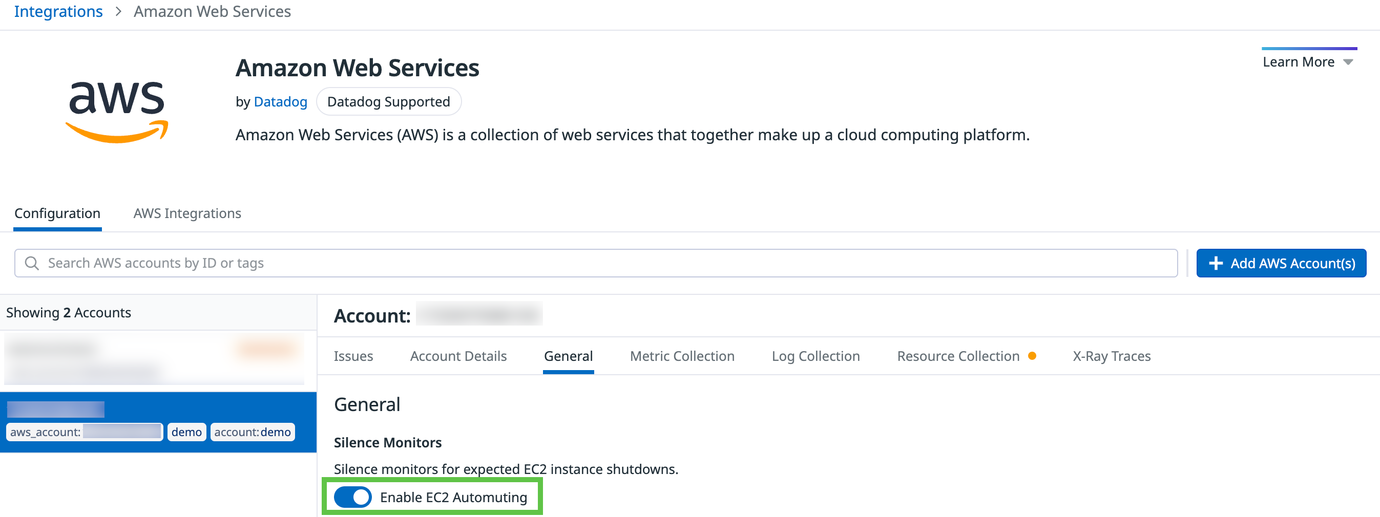
Task: Focus the Search AWS accounts field
Action: [x=596, y=263]
